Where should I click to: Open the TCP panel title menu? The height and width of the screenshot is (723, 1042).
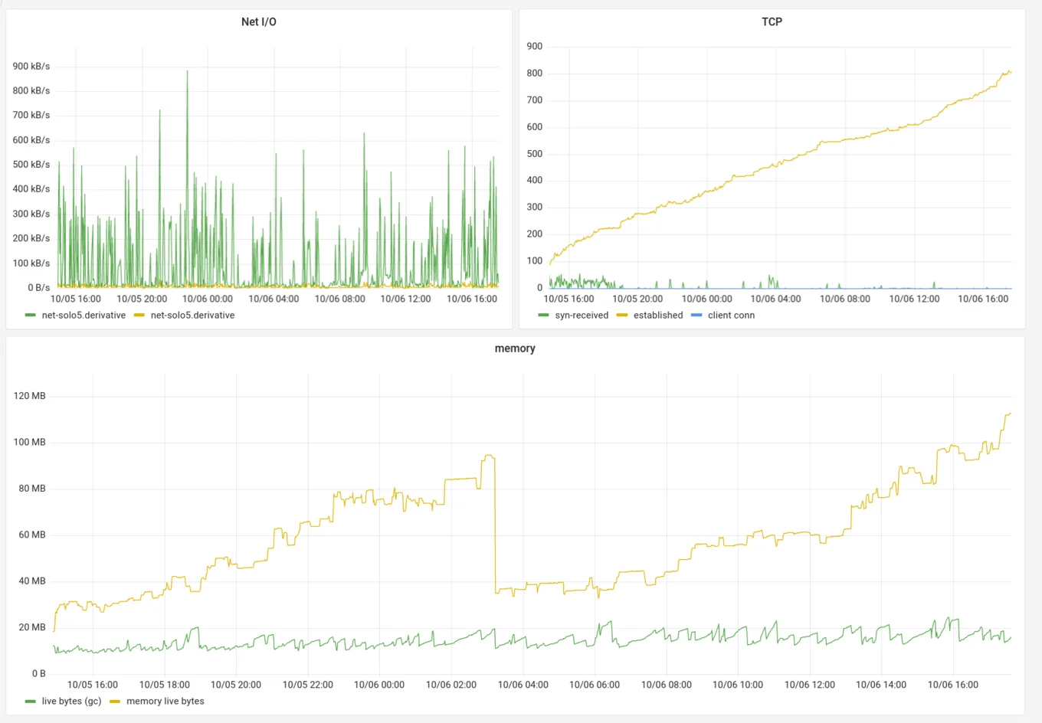pyautogui.click(x=772, y=21)
